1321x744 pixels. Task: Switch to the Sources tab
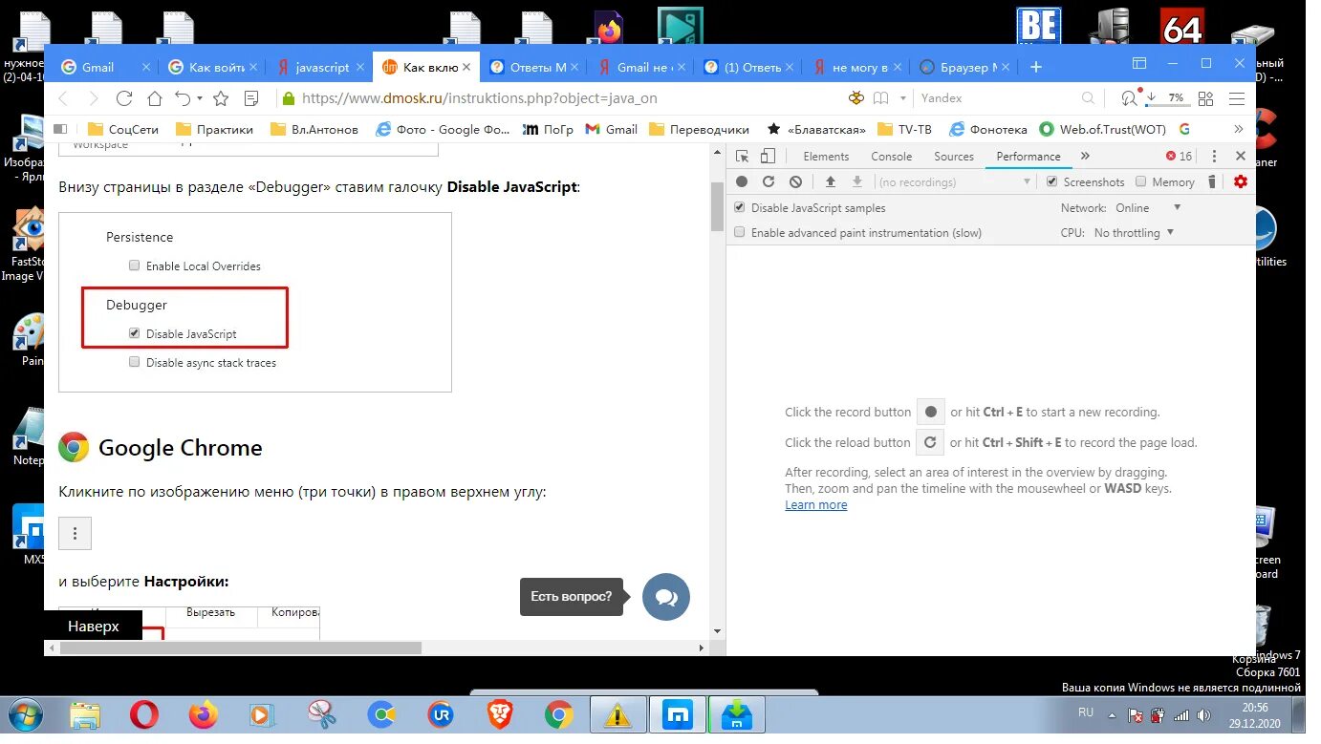(x=954, y=157)
